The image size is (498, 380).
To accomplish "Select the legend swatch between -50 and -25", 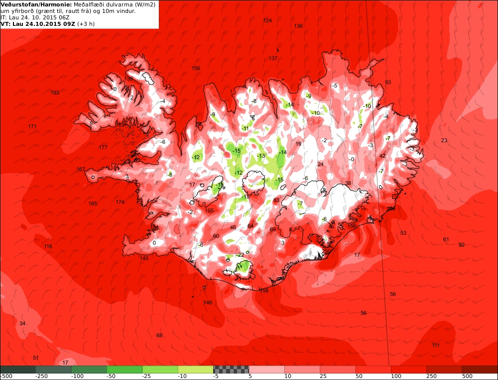I will pyautogui.click(x=124, y=369).
